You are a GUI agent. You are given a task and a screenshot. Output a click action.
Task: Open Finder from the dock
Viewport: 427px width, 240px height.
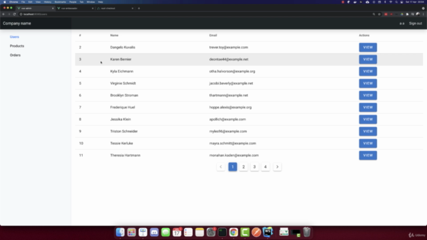(120, 232)
